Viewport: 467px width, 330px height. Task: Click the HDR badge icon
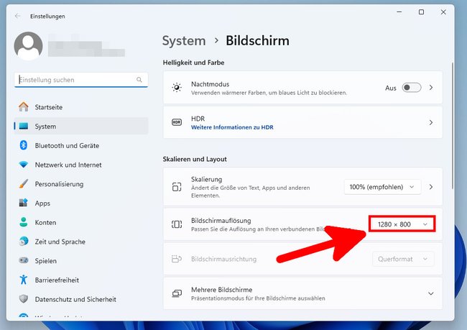(x=177, y=122)
